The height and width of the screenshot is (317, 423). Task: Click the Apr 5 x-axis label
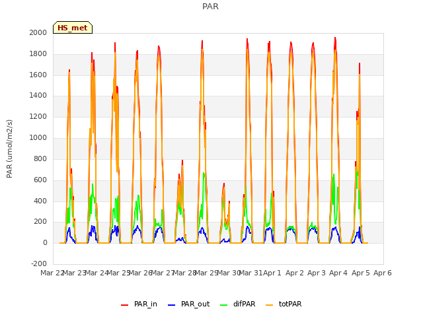[x=361, y=273]
